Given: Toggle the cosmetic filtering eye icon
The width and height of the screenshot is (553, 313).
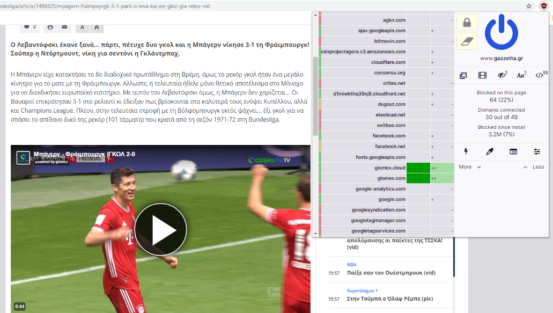Looking at the screenshot, I should [502, 75].
